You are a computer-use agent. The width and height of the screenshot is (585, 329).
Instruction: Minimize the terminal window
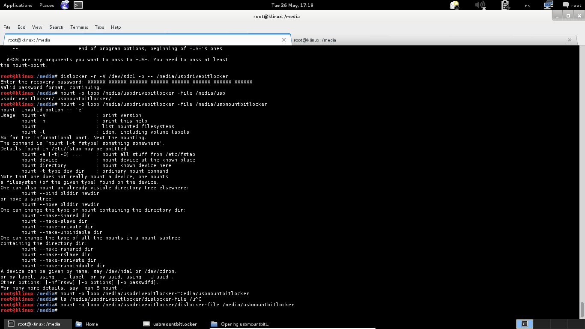[557, 16]
